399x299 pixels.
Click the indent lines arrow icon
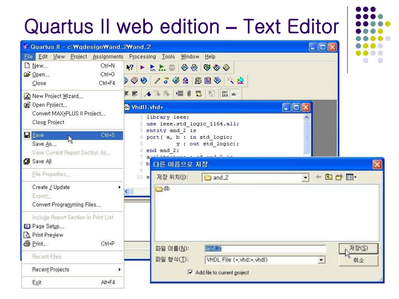(180, 94)
